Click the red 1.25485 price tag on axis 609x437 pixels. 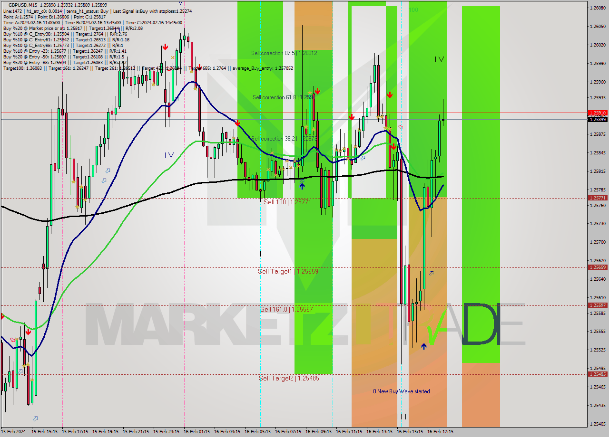point(598,374)
